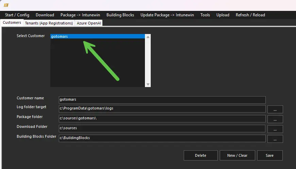Switch to the Azure OpenAI tab
This screenshot has width=296, height=169.
(89, 23)
